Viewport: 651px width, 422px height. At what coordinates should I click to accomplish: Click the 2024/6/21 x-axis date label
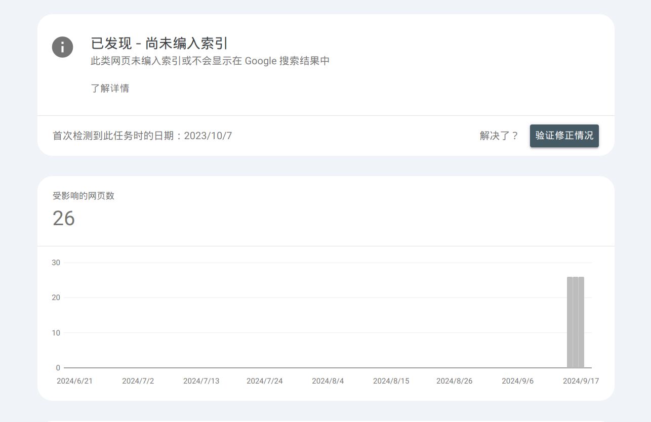pyautogui.click(x=74, y=381)
